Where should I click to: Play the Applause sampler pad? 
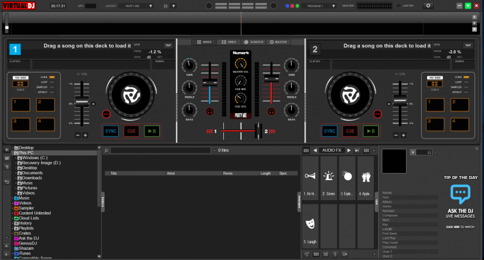(x=365, y=178)
